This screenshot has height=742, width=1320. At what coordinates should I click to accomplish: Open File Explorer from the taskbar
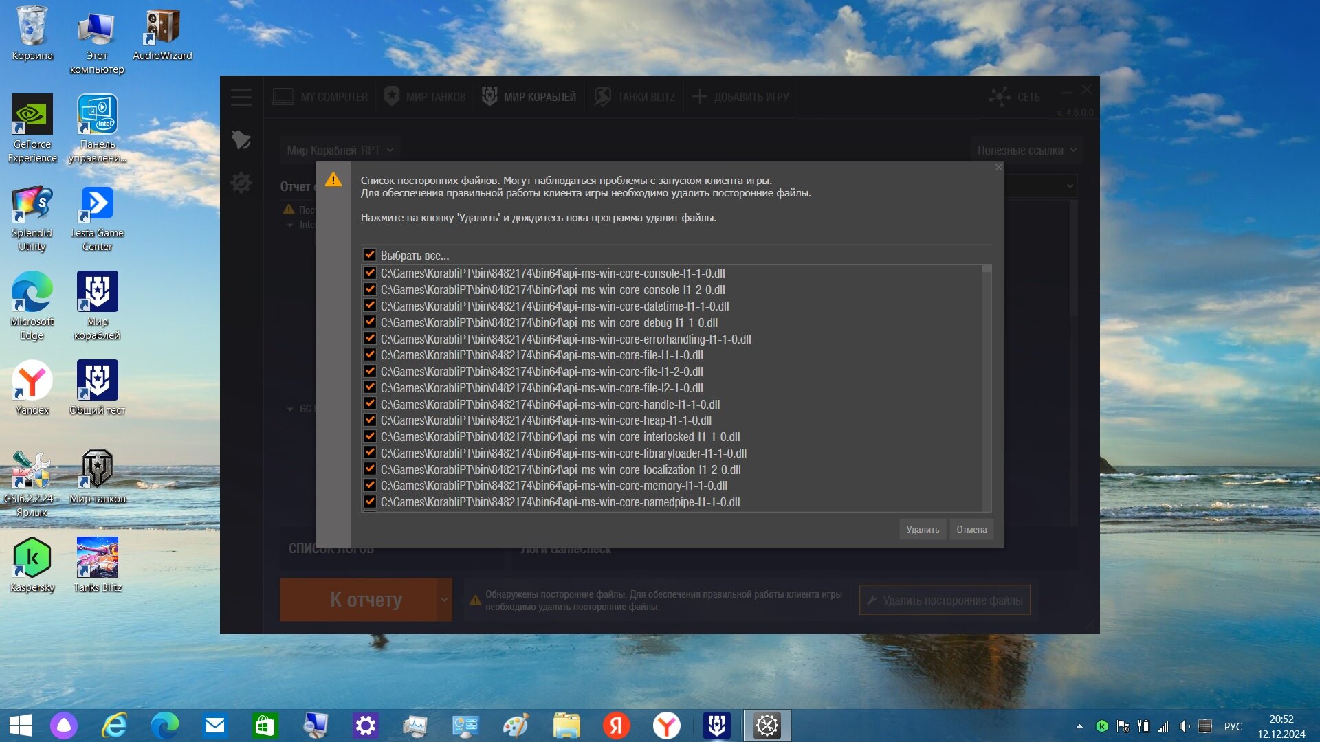566,726
